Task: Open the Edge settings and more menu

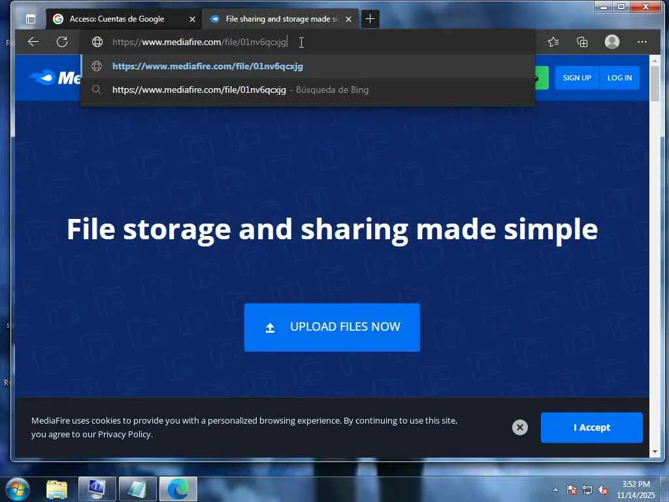Action: [642, 42]
